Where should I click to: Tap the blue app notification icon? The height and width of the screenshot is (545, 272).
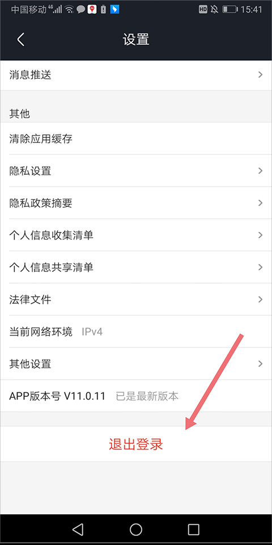[114, 10]
